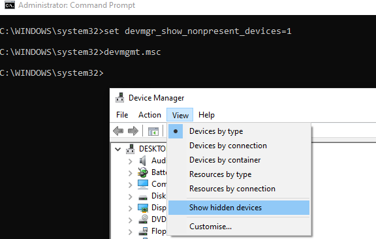Click the Computer category monitor icon
Viewport: 376px width, 239px height.
(x=143, y=184)
